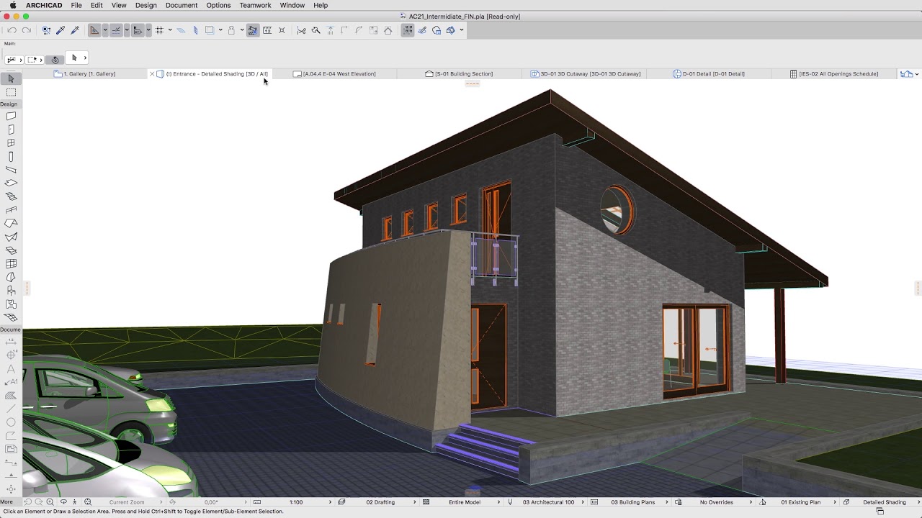Toggle Suspend Groups lock button
The width and height of the screenshot is (922, 518).
click(x=231, y=30)
